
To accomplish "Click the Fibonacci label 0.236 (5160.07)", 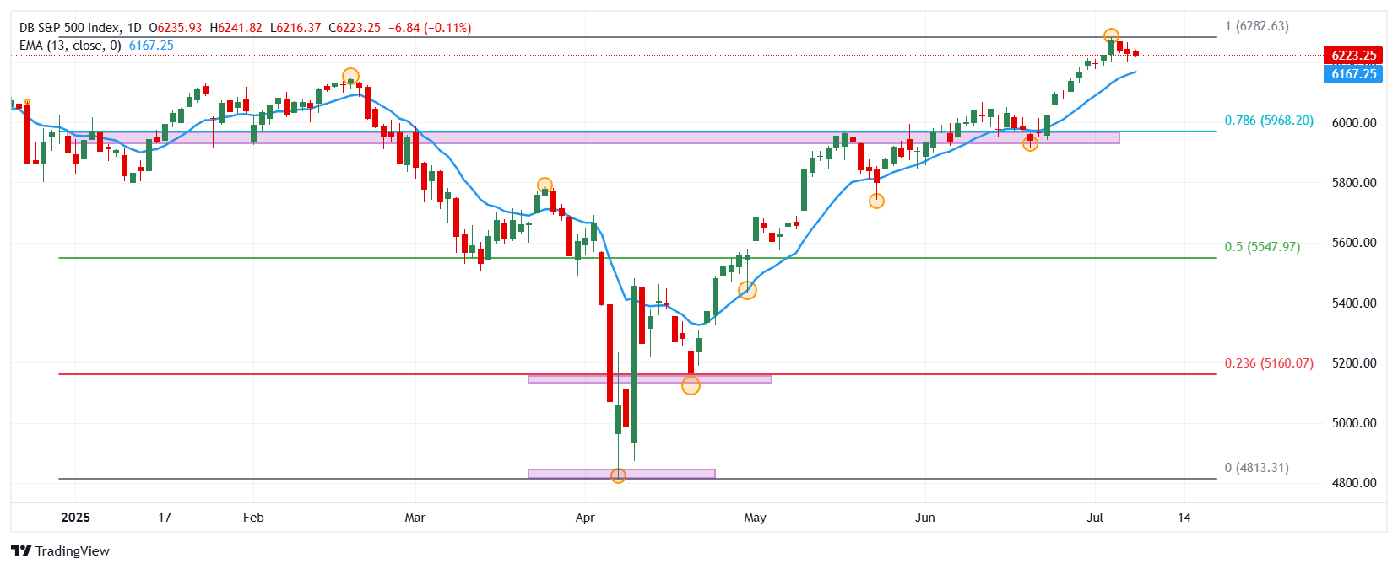I will 1269,363.
